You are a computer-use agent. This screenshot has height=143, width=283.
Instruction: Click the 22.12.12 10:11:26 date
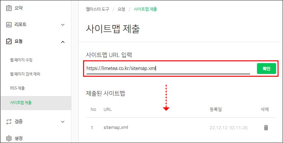click(x=228, y=128)
